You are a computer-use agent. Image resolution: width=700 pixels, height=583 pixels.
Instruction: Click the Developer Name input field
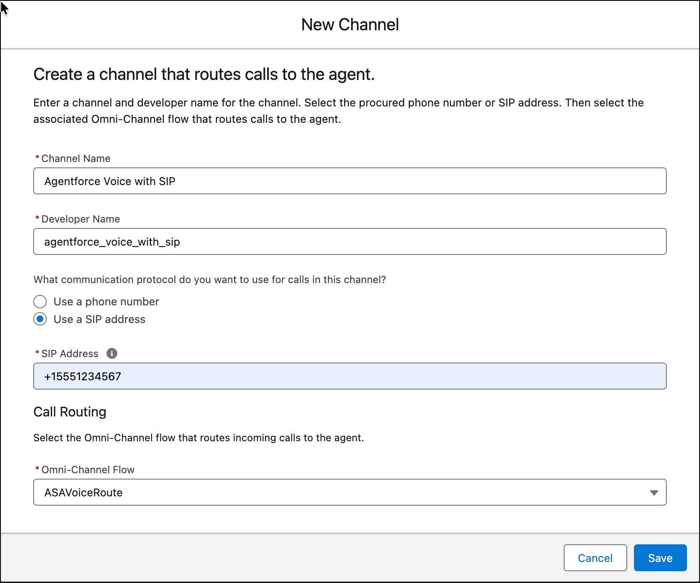coord(350,241)
